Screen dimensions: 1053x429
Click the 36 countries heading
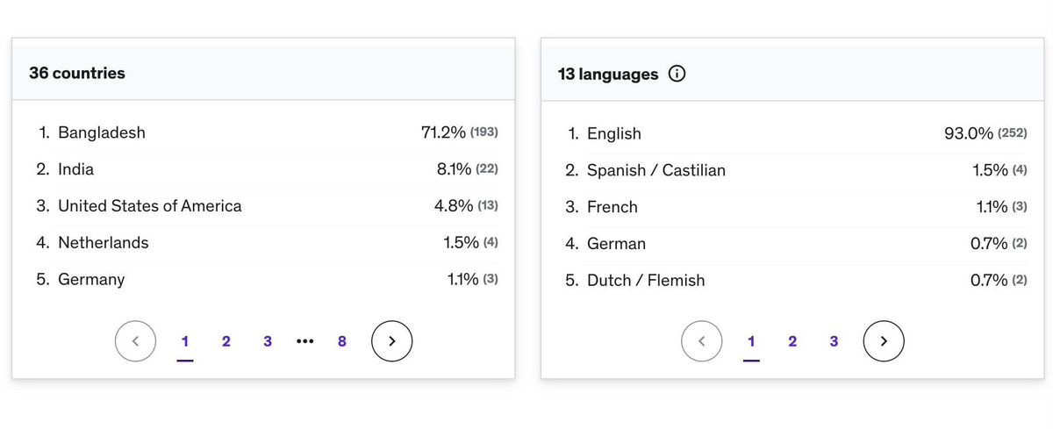pos(77,74)
